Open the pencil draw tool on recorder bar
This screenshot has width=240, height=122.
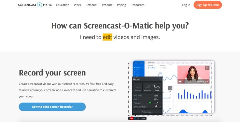[138, 118]
